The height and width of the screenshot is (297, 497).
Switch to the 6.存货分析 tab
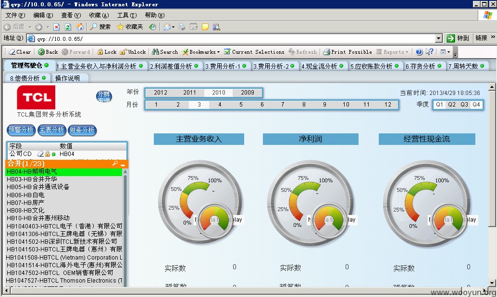[x=424, y=66]
